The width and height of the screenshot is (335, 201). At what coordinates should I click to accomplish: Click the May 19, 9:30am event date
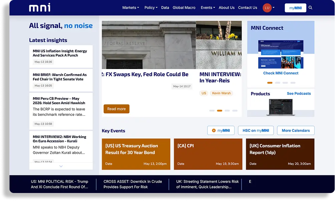pyautogui.click(x=227, y=164)
